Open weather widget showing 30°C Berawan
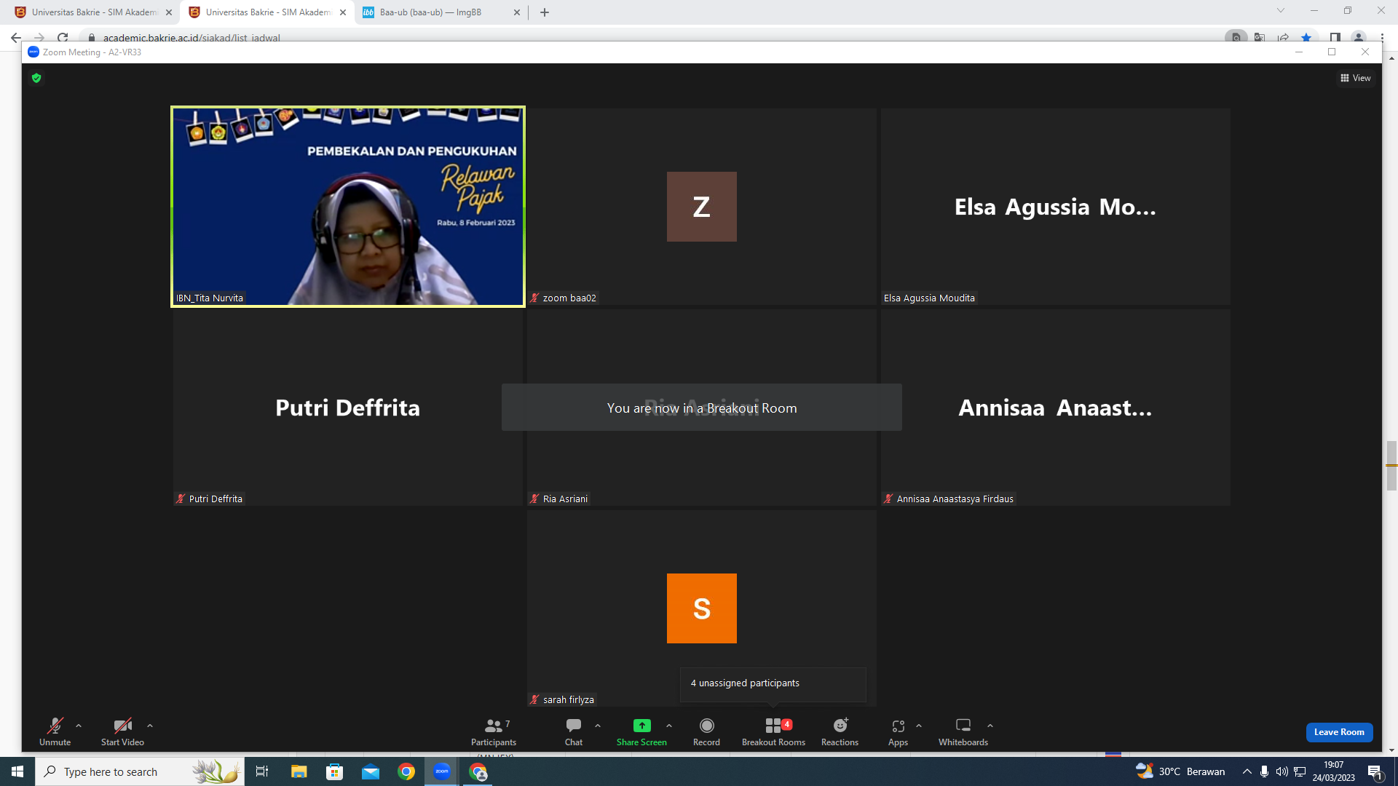This screenshot has height=786, width=1398. (x=1180, y=771)
